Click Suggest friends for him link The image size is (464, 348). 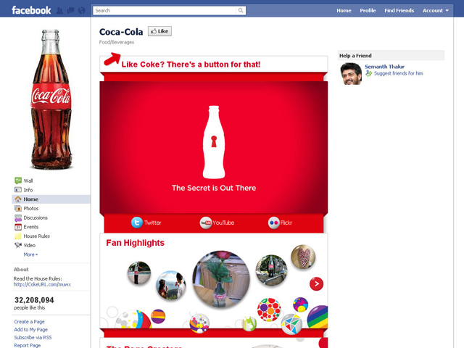398,73
